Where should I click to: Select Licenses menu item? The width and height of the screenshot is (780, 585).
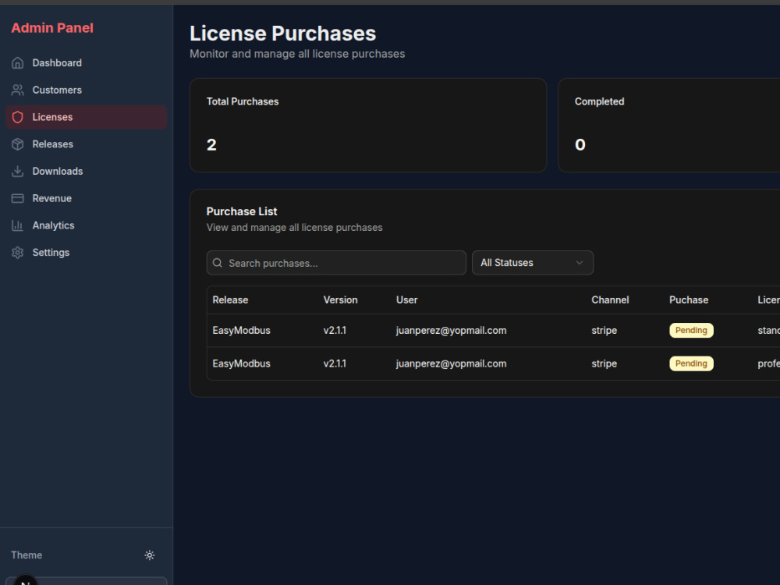pos(86,117)
